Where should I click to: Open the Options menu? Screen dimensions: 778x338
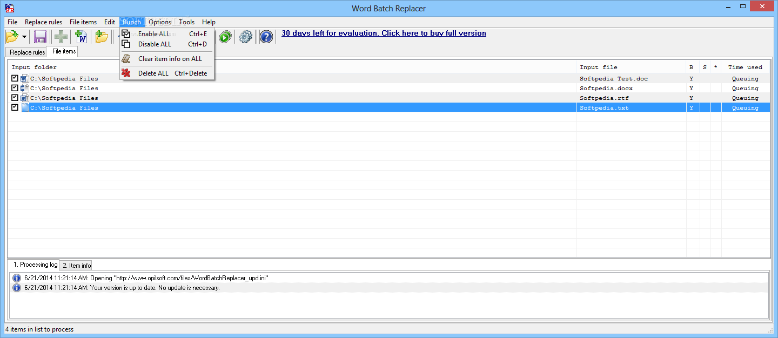(160, 22)
